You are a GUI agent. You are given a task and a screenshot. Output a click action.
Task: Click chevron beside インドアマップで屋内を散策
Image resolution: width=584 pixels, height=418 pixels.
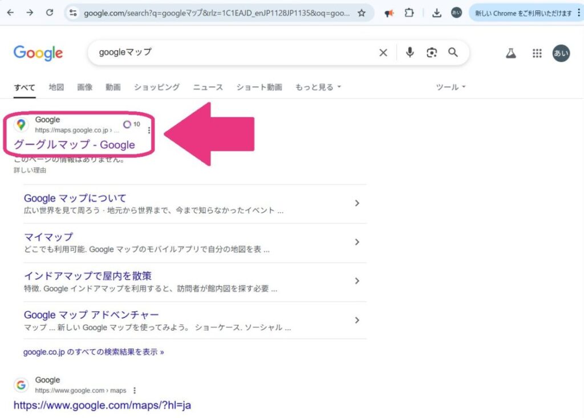357,281
